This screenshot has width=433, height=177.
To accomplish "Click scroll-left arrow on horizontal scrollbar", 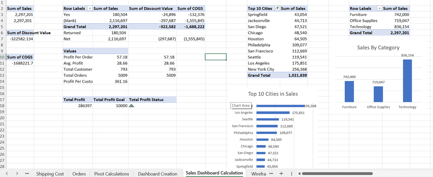I will coord(300,174).
